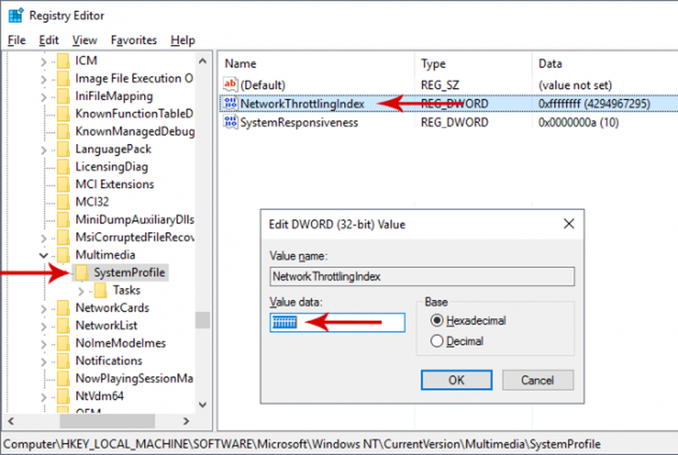Close the Edit DWORD dialog
Image resolution: width=678 pixels, height=455 pixels.
coord(569,224)
